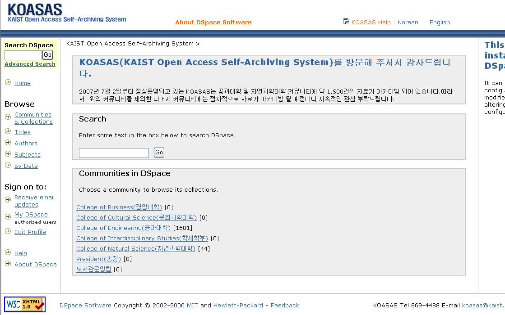Screen dimensions: 505x315
Task: Open My DSpace
Action: 31,215
